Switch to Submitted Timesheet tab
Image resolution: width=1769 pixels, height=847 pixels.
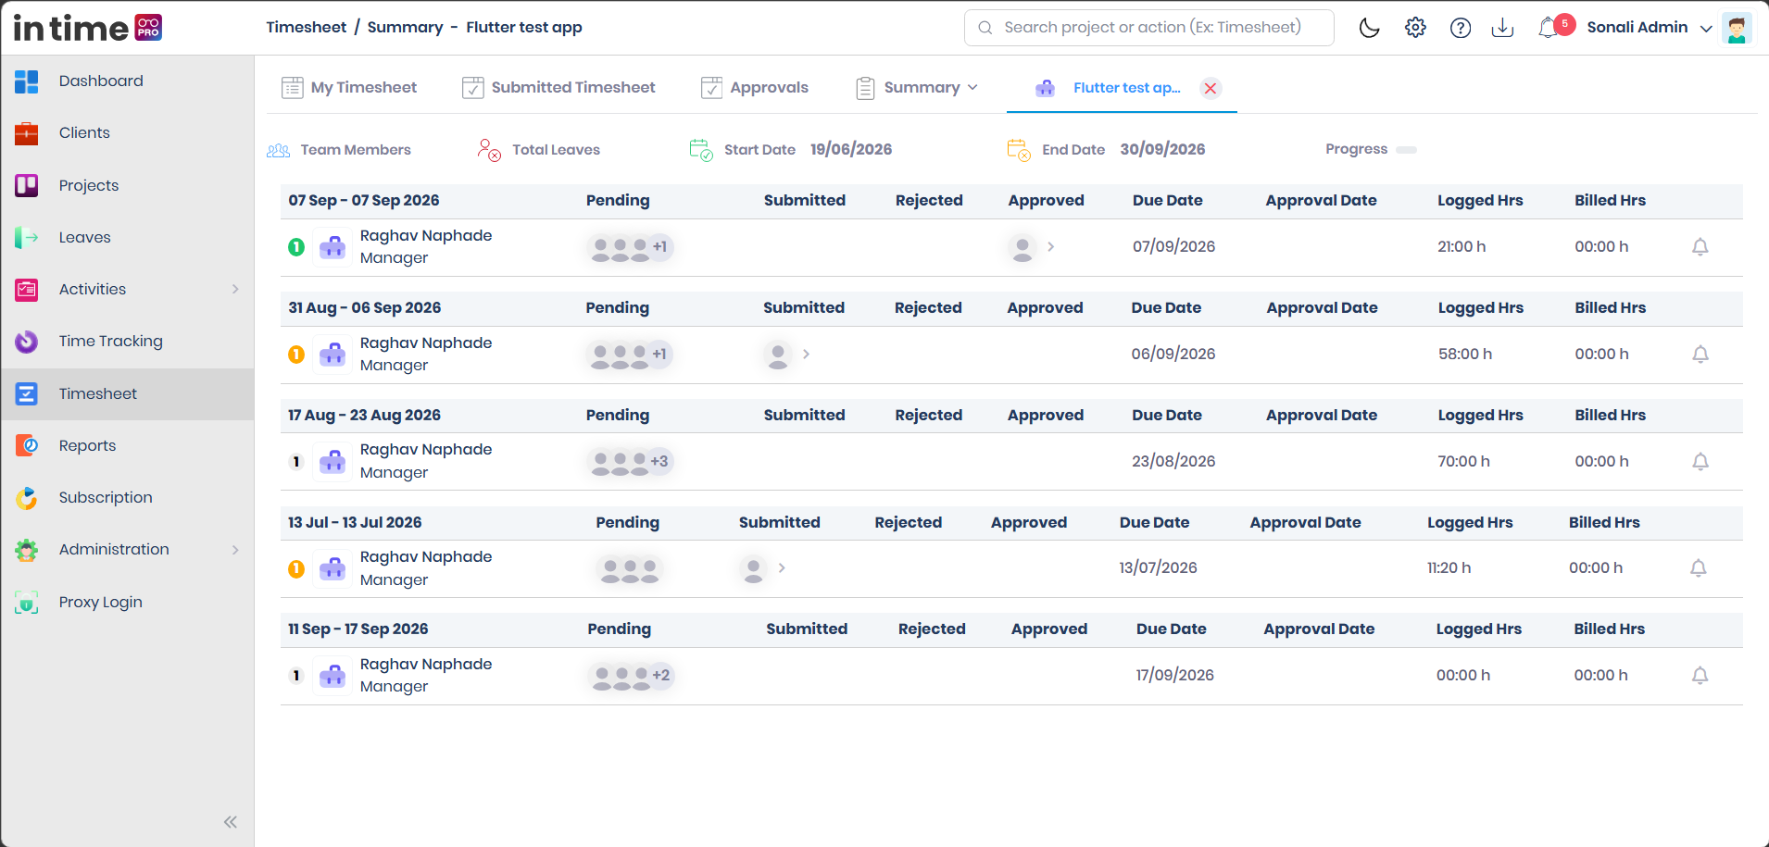pyautogui.click(x=558, y=88)
